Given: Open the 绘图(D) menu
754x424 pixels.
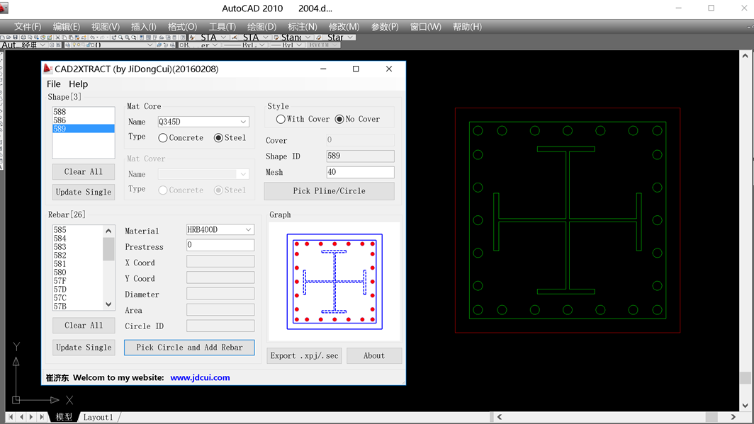Looking at the screenshot, I should pos(261,27).
